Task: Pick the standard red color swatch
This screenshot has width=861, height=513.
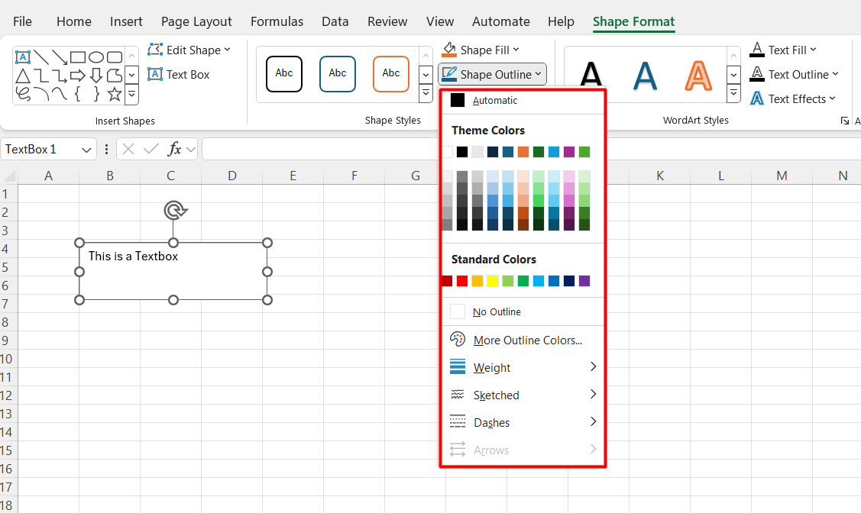Action: click(x=462, y=281)
